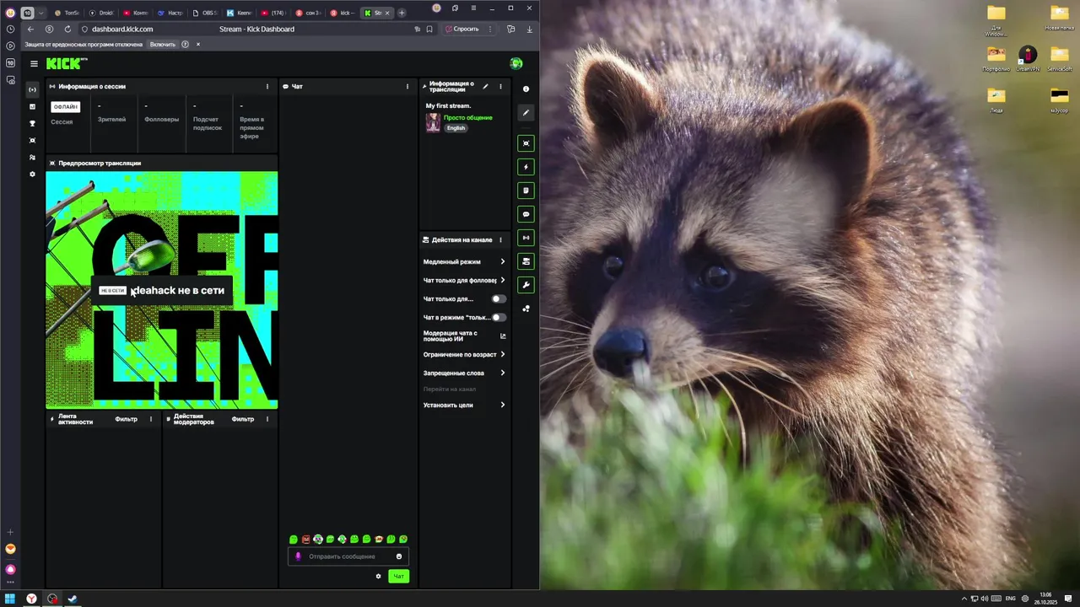Open the Stream section in the Kick sidebar
1080x607 pixels.
[32, 89]
